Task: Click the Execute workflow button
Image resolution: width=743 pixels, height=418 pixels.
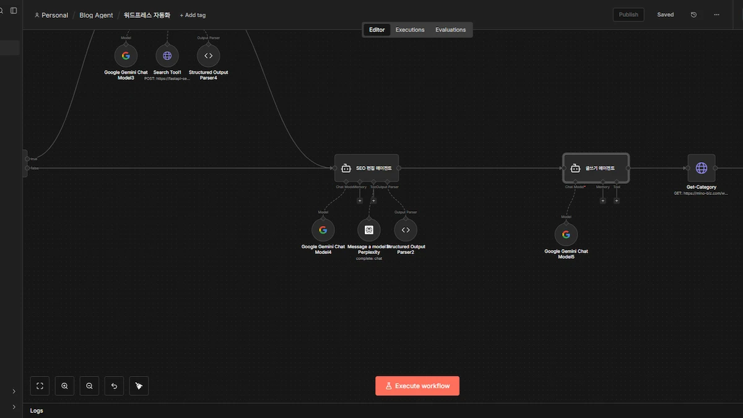Action: (417, 386)
